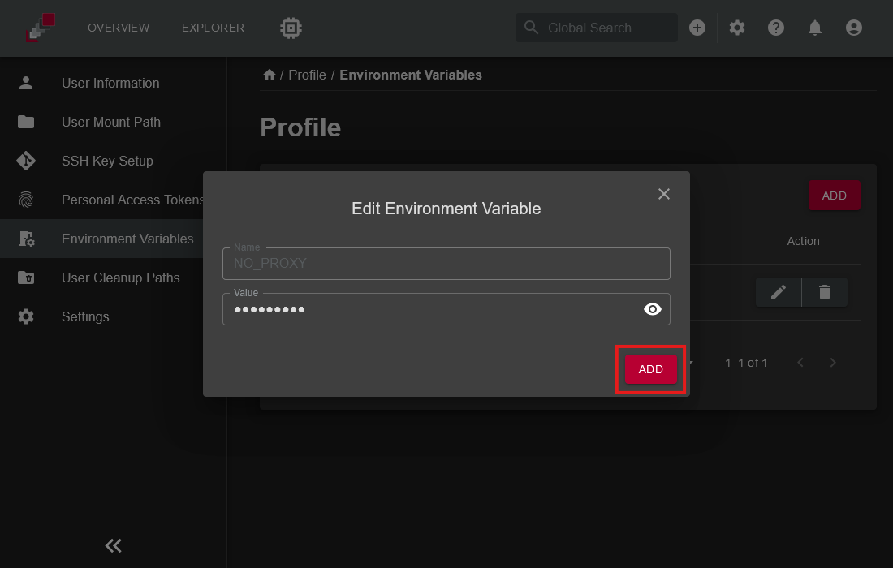The height and width of the screenshot is (568, 893).
Task: Open the help question mark icon
Action: coord(775,28)
